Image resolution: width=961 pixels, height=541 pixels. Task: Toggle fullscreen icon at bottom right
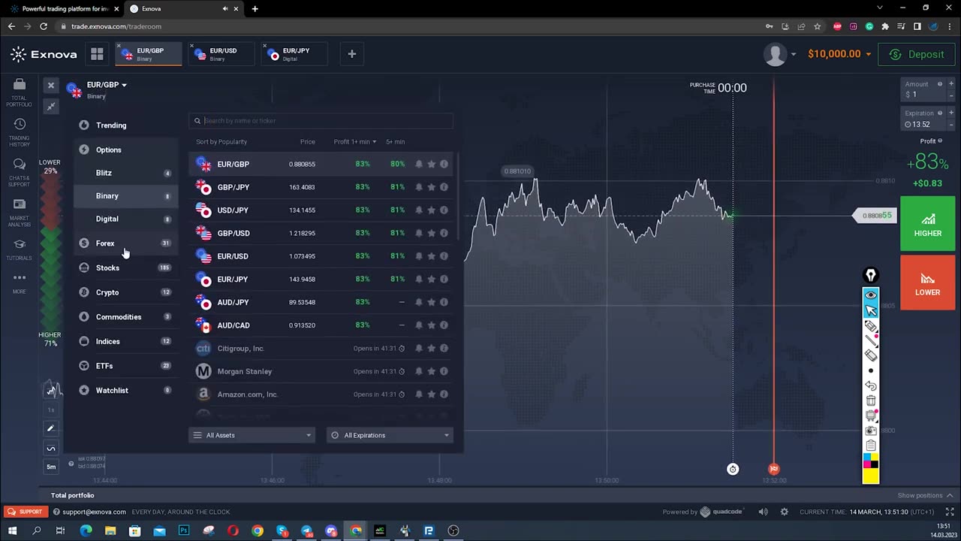coord(949,512)
